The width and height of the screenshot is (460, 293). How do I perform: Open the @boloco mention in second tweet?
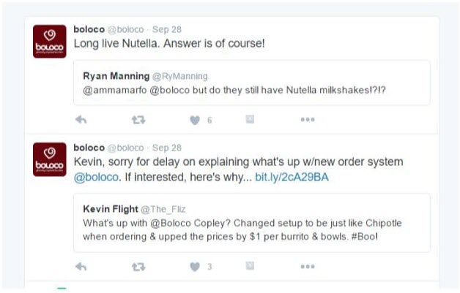[96, 178]
